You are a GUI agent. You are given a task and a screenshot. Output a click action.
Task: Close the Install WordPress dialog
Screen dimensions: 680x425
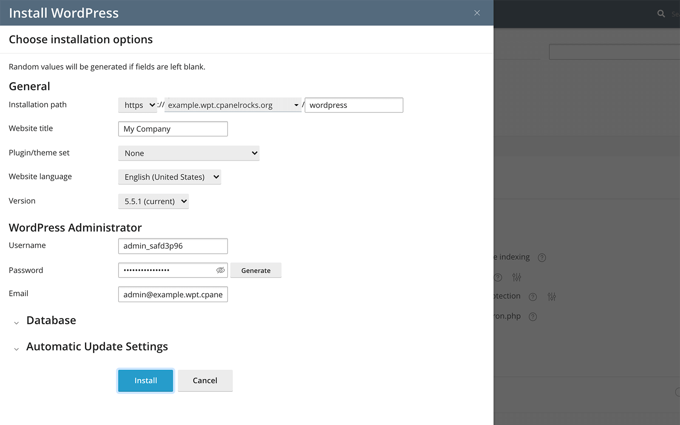pyautogui.click(x=477, y=13)
